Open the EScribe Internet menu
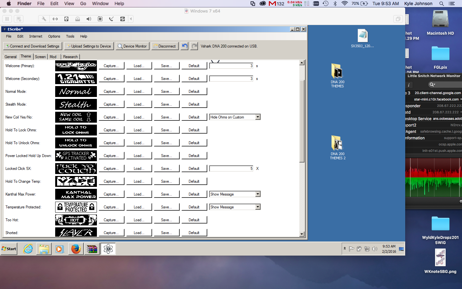Screen dimensions: 462x289 pyautogui.click(x=36, y=36)
